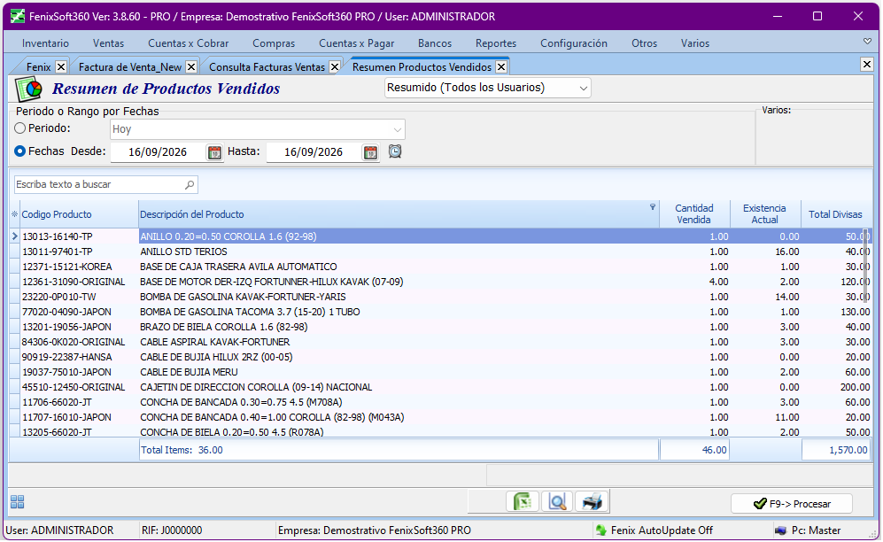883x542 pixels.
Task: Select code 11706-66020-JT
Action: (x=57, y=403)
